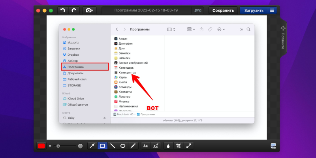Select the Blur droplet tool
This screenshot has height=158, width=316.
(168, 146)
